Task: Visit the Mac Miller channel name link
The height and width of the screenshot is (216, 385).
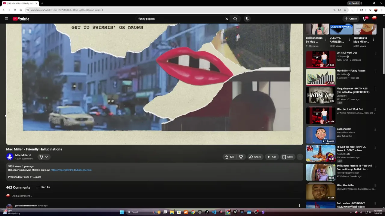Action: pyautogui.click(x=22, y=155)
